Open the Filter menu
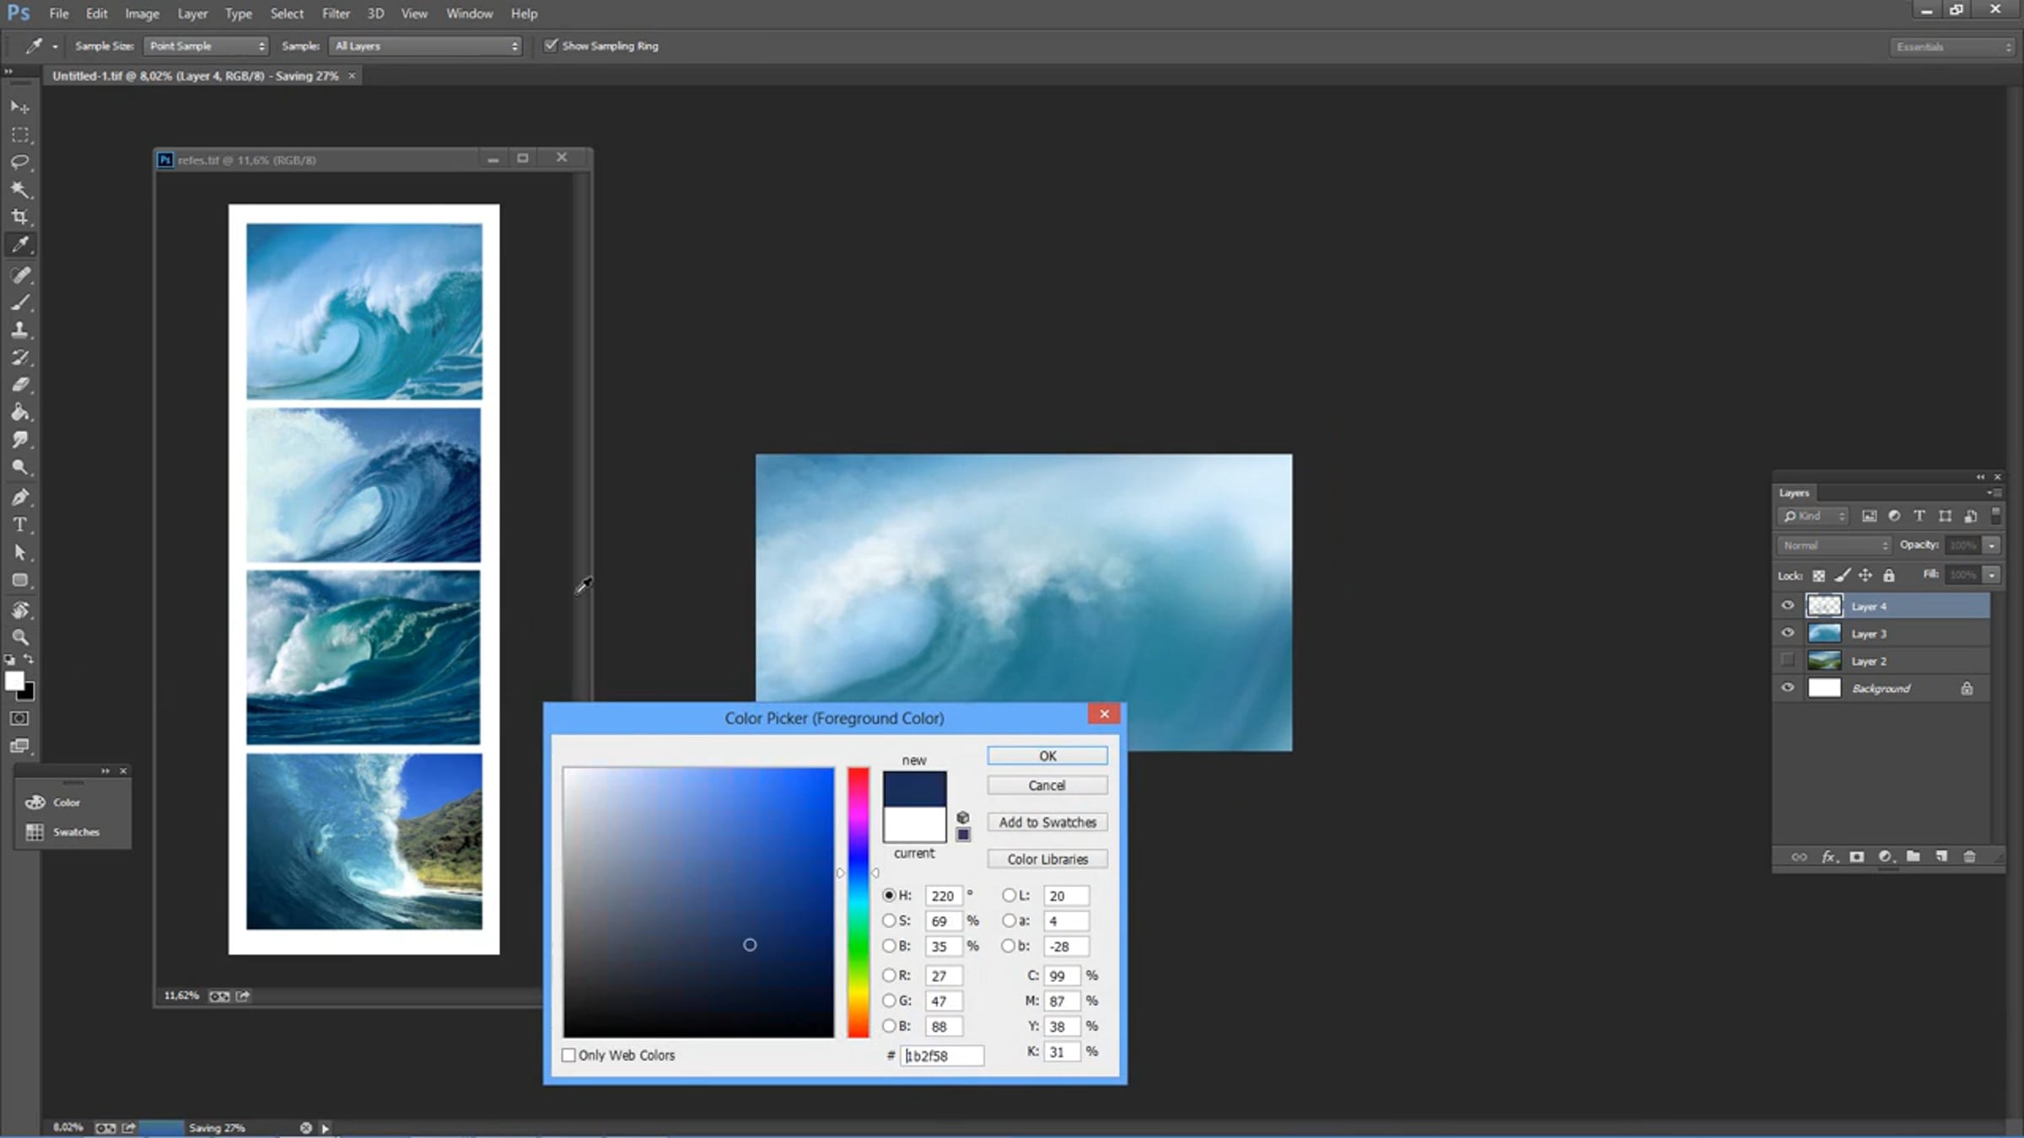The width and height of the screenshot is (2024, 1138). point(336,13)
